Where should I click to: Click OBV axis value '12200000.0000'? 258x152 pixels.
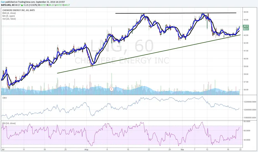pyautogui.click(x=250, y=102)
